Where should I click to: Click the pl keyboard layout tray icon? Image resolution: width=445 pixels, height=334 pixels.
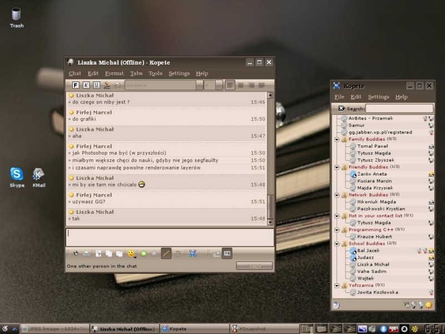393,329
